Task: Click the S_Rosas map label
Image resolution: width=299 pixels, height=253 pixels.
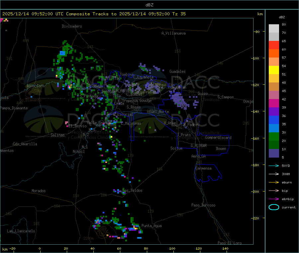Action: [134, 107]
